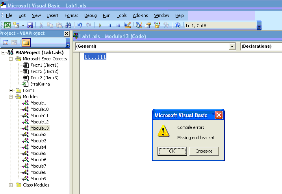Collapse the VBAProject (Lab1.xls) node
This screenshot has width=282, height=194.
[3, 52]
